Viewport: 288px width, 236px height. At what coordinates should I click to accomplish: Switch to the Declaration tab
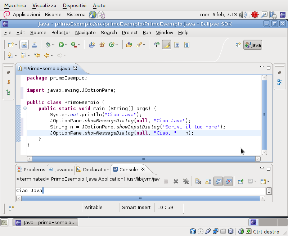pyautogui.click(x=93, y=169)
